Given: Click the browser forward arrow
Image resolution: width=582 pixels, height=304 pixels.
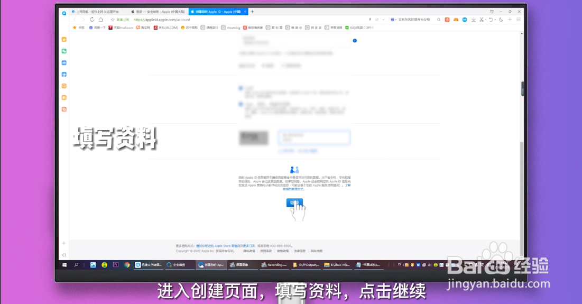Looking at the screenshot, I should click(83, 20).
